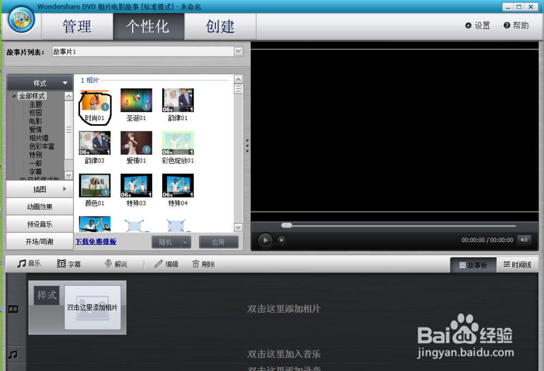Image resolution: width=544 pixels, height=371 pixels.
Task: Switch to 时间线 timeline view
Action: (x=517, y=265)
